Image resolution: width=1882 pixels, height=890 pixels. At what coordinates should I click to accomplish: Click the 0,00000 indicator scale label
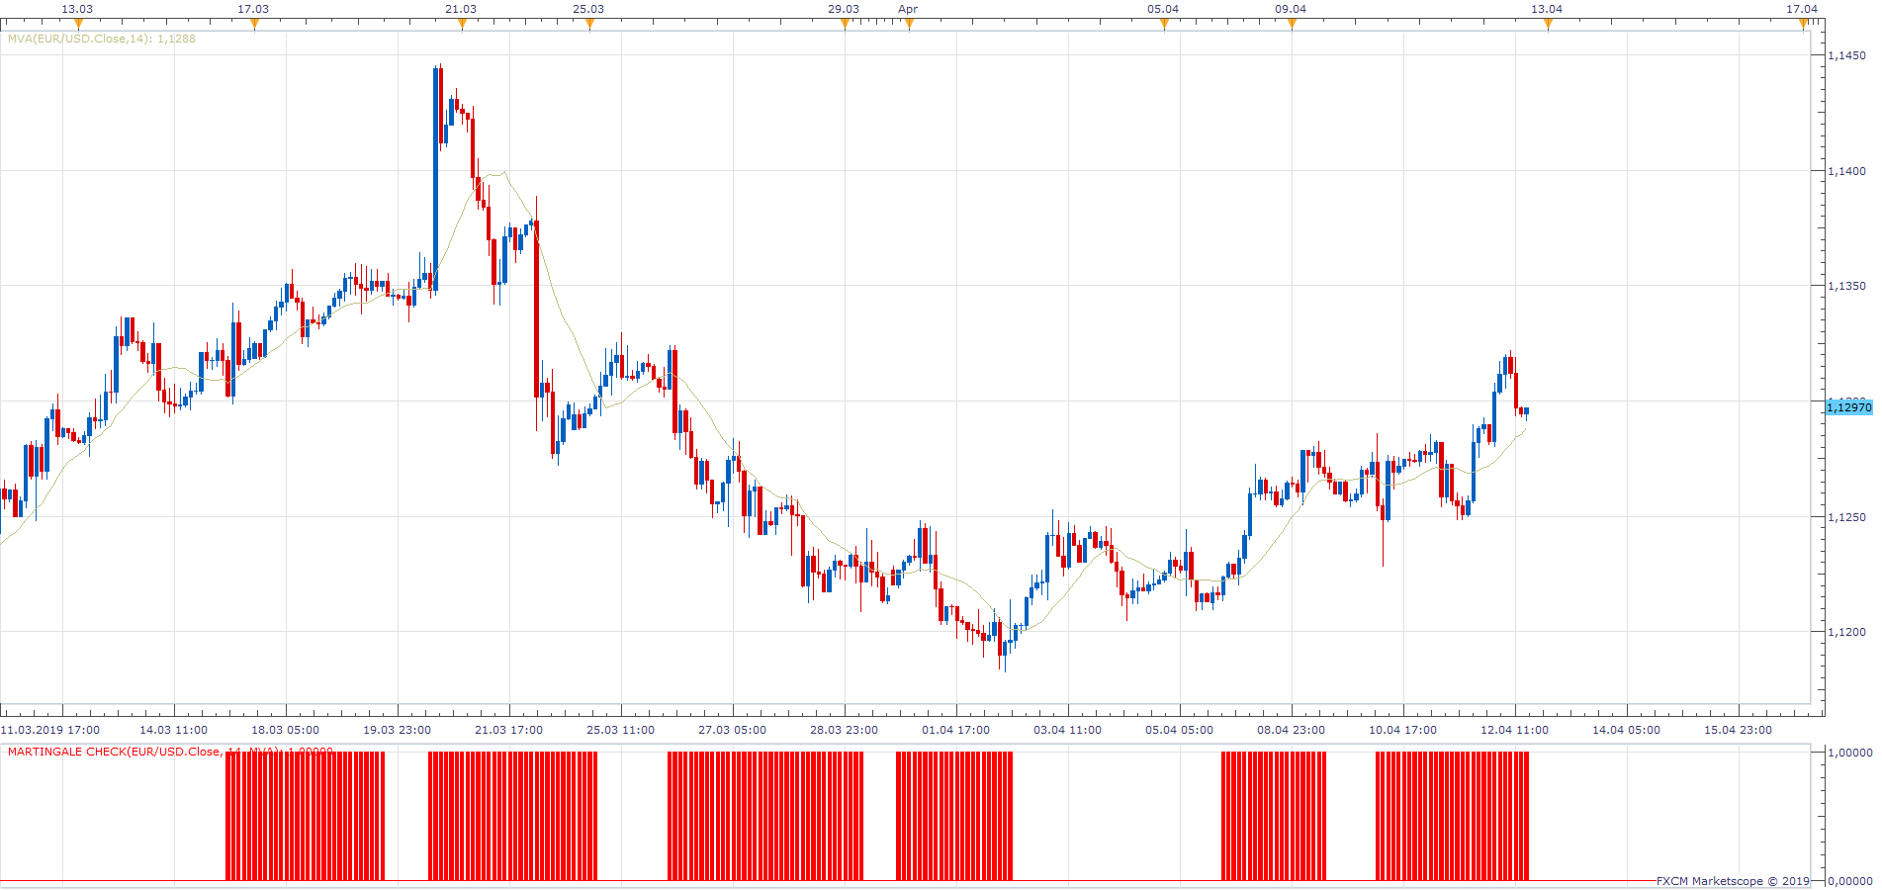point(1849,881)
